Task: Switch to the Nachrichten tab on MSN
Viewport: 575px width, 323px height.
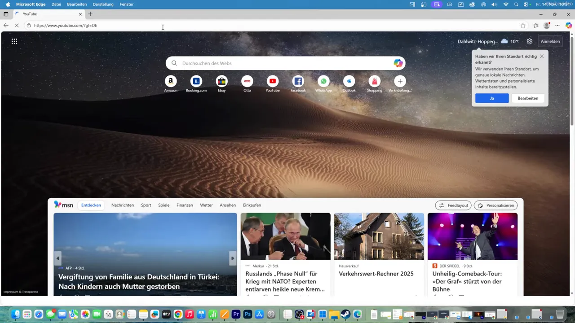Action: tap(122, 205)
